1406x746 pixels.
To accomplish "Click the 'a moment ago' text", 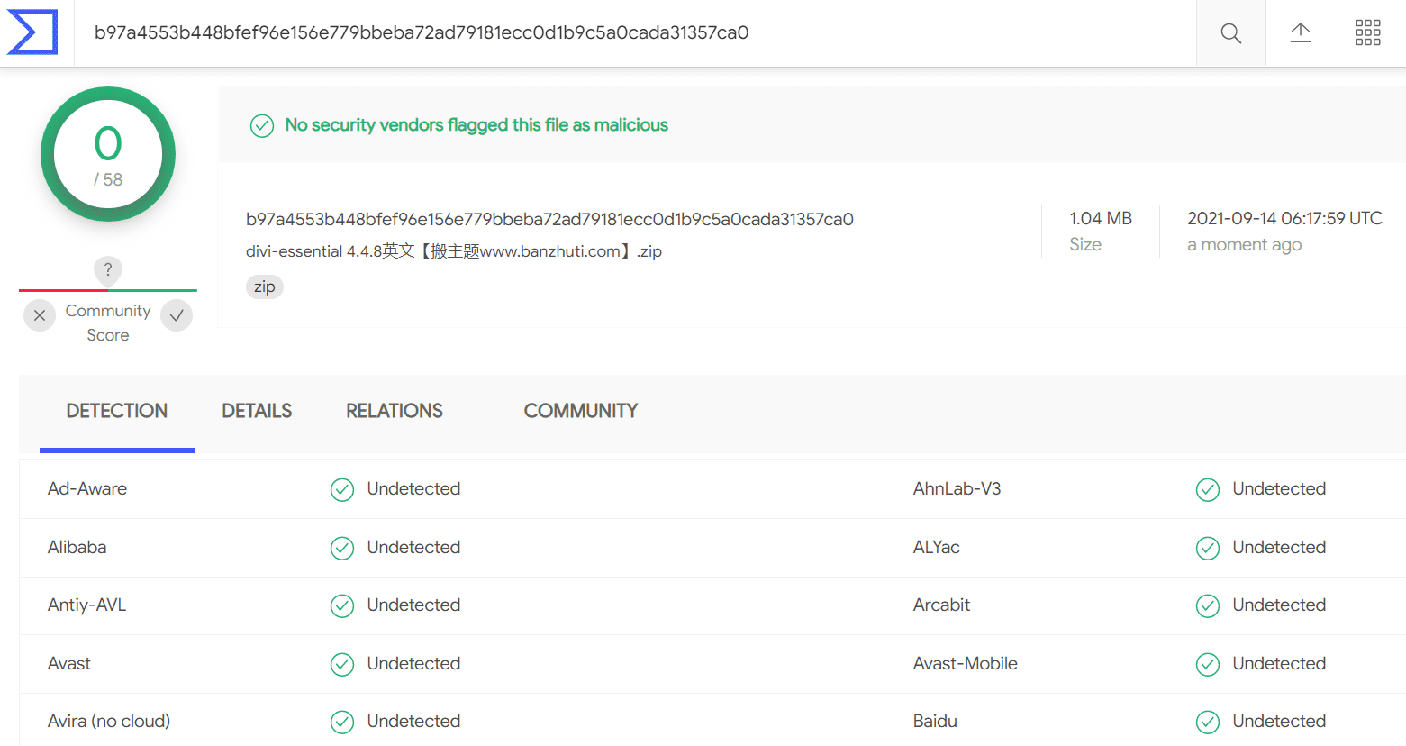I will pyautogui.click(x=1245, y=244).
